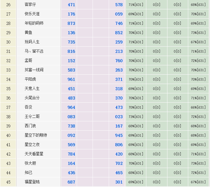Image resolution: width=210 pixels, height=187 pixels.
Task: Click the number 702 for 张大胆
Action: tap(119, 163)
